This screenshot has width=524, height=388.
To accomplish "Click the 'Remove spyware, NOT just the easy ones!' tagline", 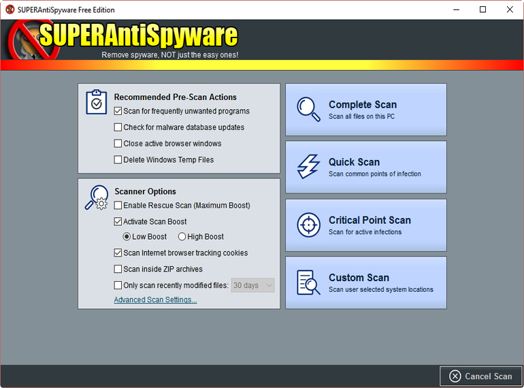I will click(169, 55).
